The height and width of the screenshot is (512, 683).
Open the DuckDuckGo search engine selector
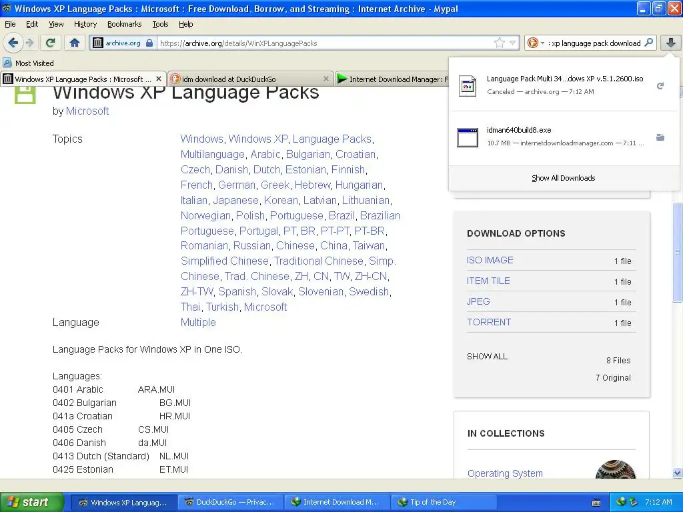(x=536, y=43)
